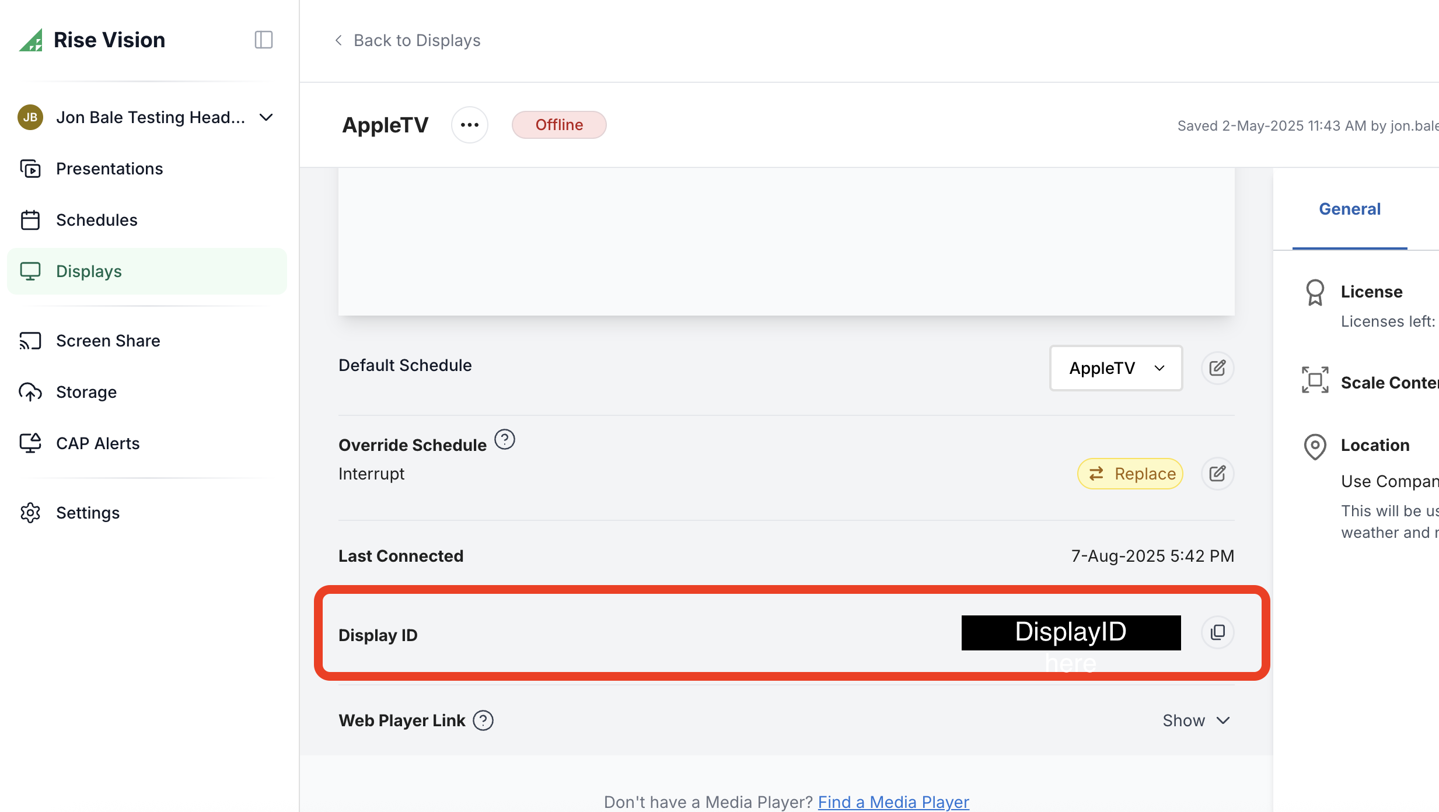Show the Web Player Link

[x=1196, y=720]
